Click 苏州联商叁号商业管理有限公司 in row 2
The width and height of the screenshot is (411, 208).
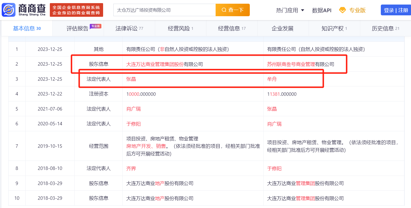click(x=300, y=64)
